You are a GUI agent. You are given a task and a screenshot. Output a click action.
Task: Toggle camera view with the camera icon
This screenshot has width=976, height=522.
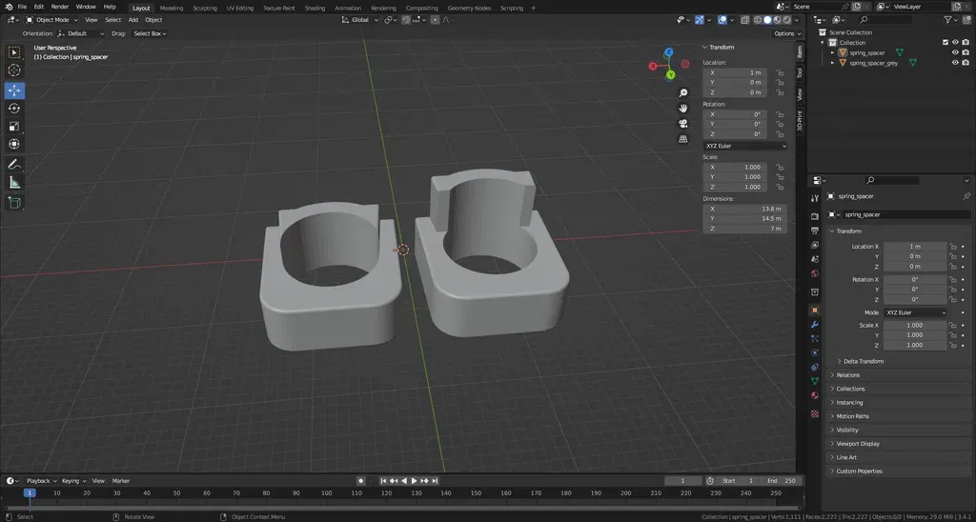(683, 124)
